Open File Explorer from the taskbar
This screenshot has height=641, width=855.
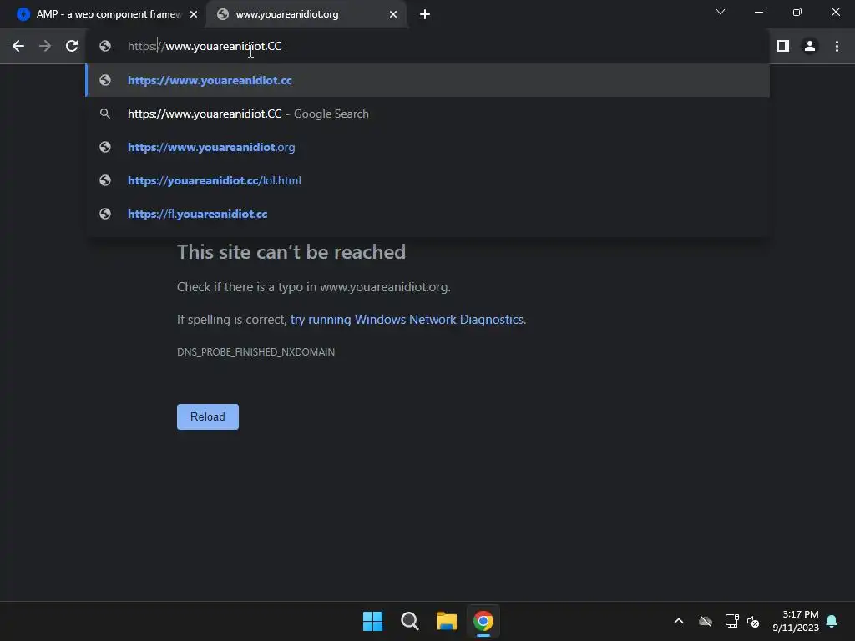(x=446, y=621)
